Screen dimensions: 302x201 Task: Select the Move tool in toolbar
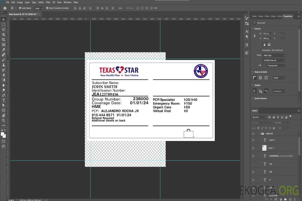[x=3, y=20]
